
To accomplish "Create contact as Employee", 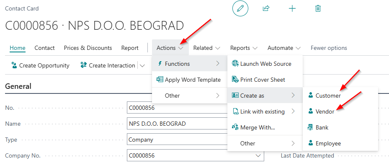I will pyautogui.click(x=340, y=143).
